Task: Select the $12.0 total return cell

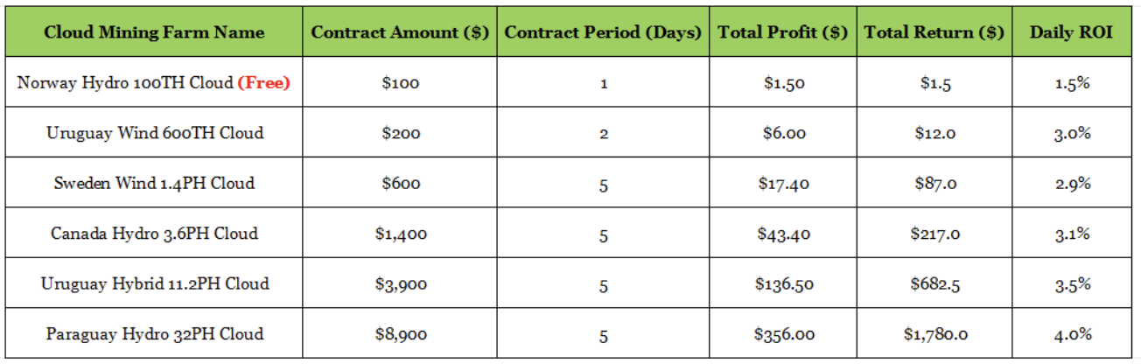Action: click(x=934, y=134)
